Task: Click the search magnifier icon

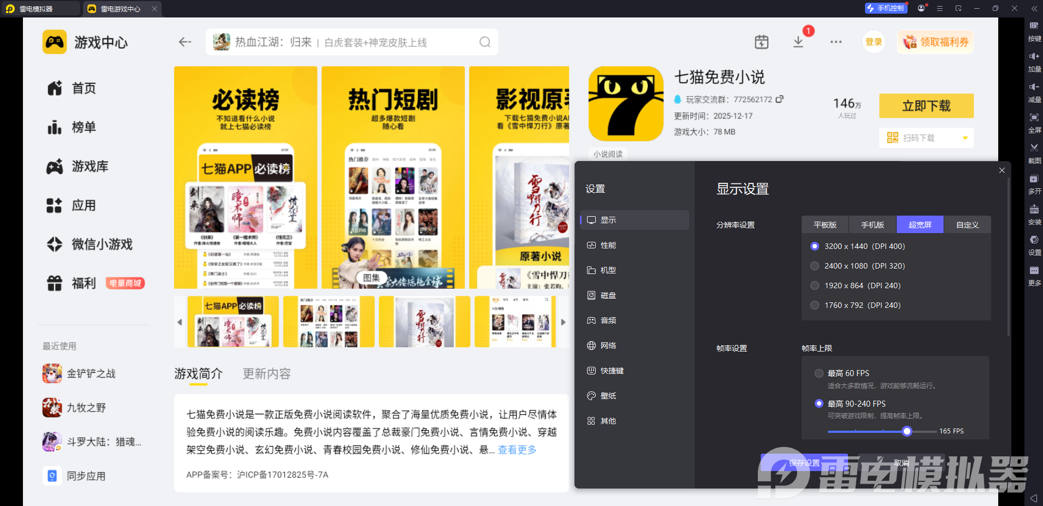Action: pyautogui.click(x=485, y=42)
